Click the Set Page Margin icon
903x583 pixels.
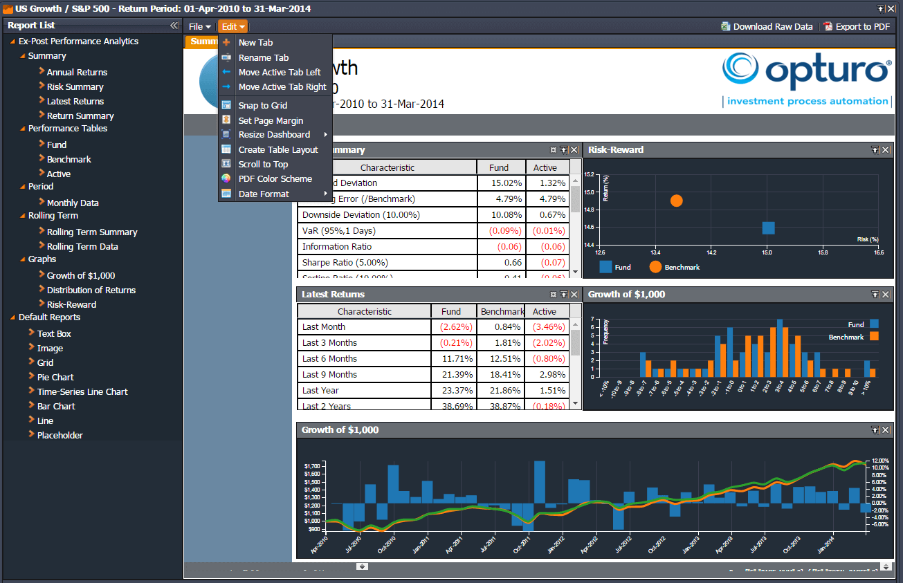click(x=226, y=120)
